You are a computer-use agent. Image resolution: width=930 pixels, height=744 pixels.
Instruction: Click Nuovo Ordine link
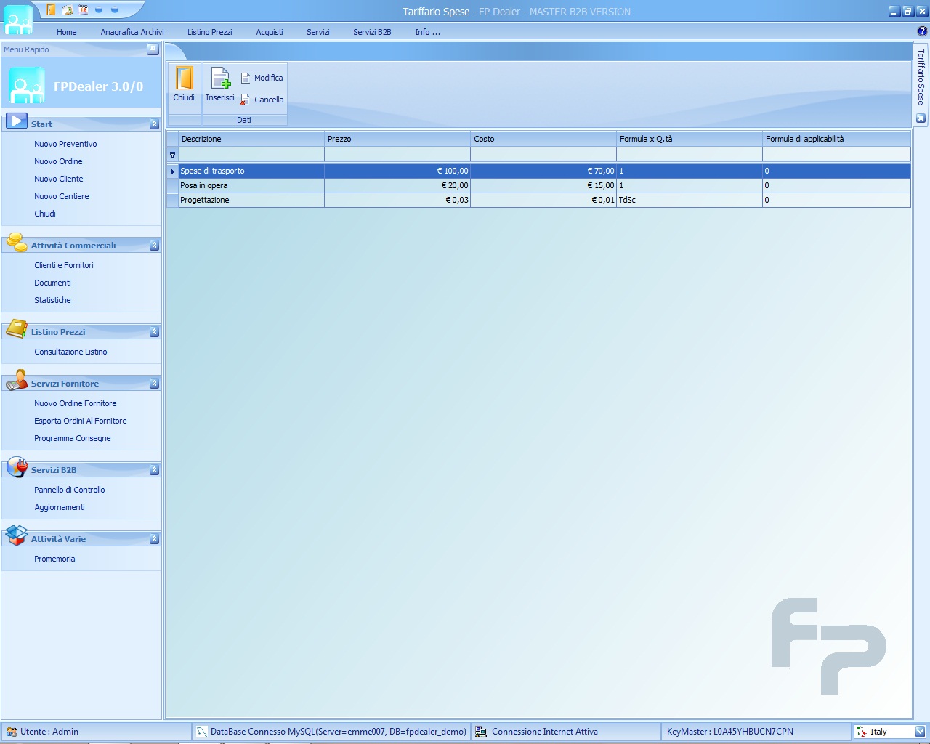coord(58,161)
